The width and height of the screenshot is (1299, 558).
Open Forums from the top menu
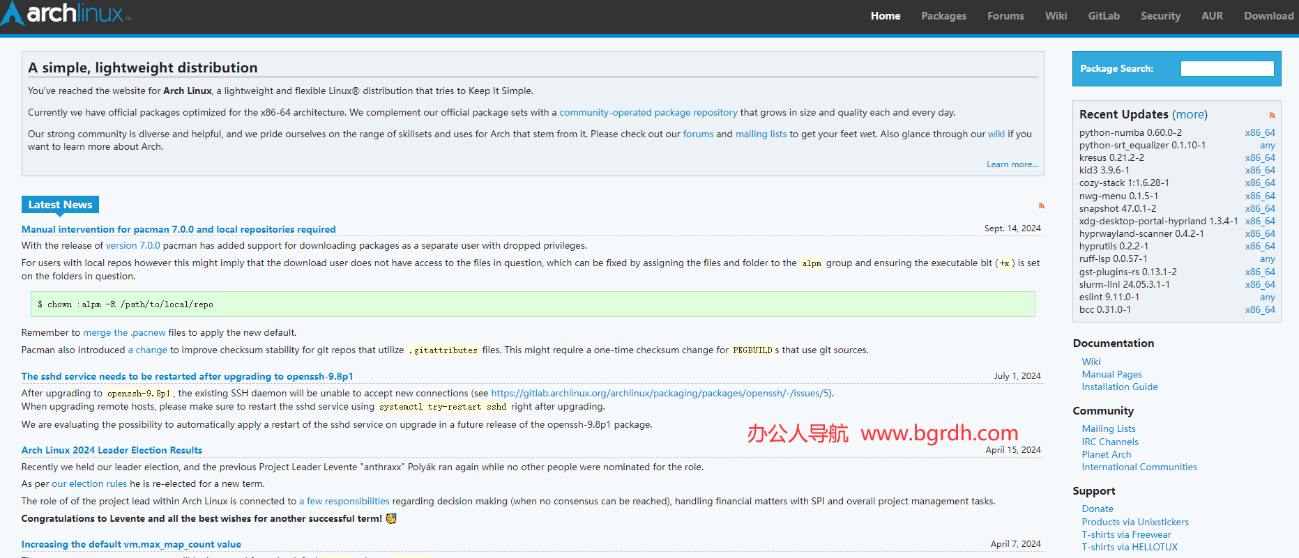tap(1005, 16)
